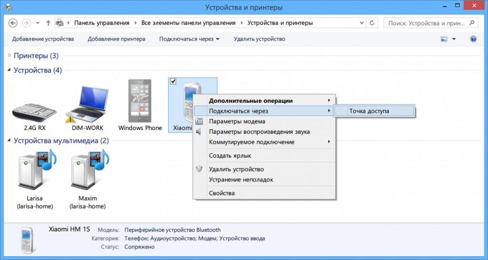Screen dimensions: 488x260
Task: Click the Сопряжено status text
Action: (x=140, y=247)
